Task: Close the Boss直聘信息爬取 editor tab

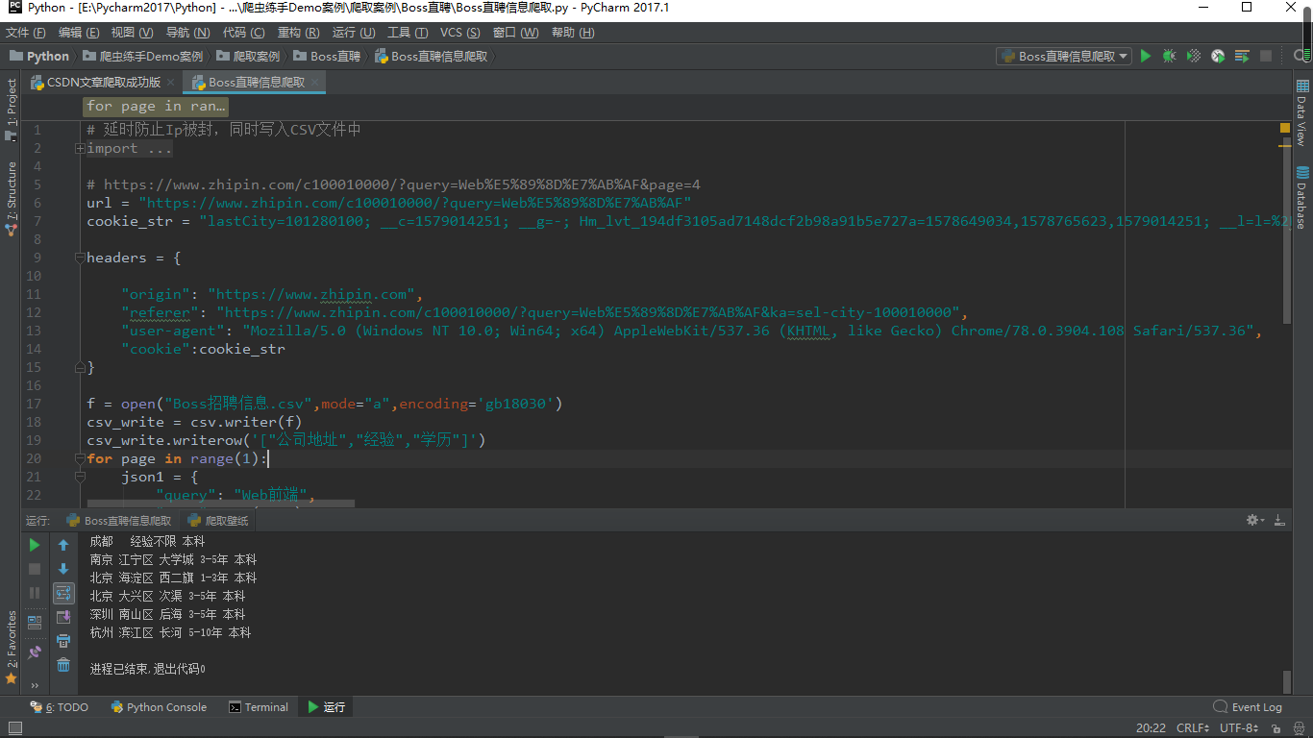Action: 315,83
